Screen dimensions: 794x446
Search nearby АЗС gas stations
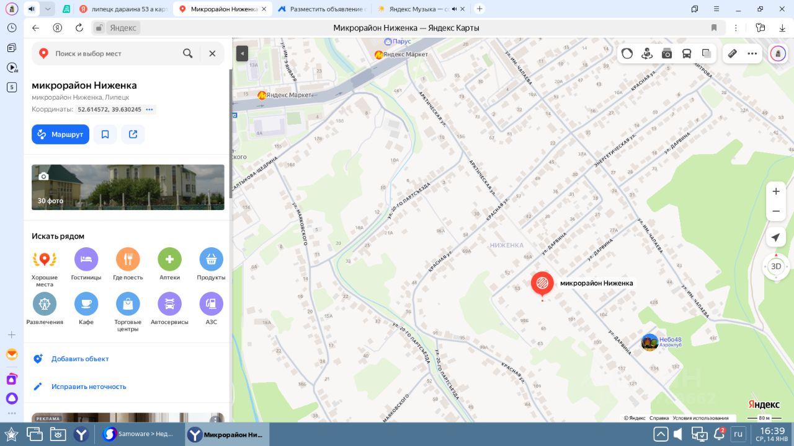point(211,309)
